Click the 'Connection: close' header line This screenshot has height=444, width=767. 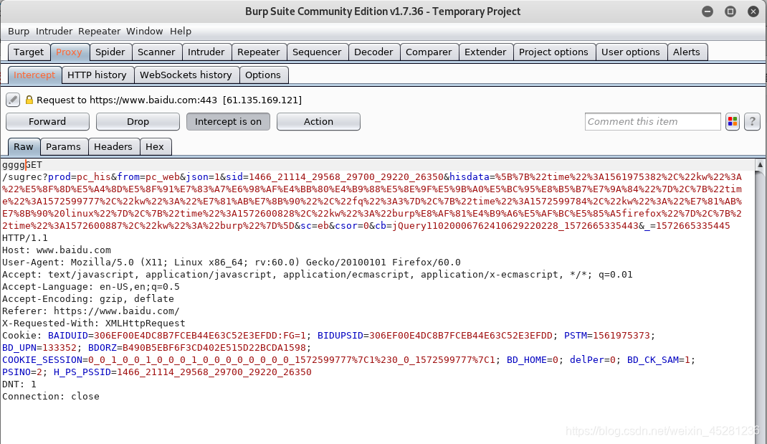[x=51, y=397]
